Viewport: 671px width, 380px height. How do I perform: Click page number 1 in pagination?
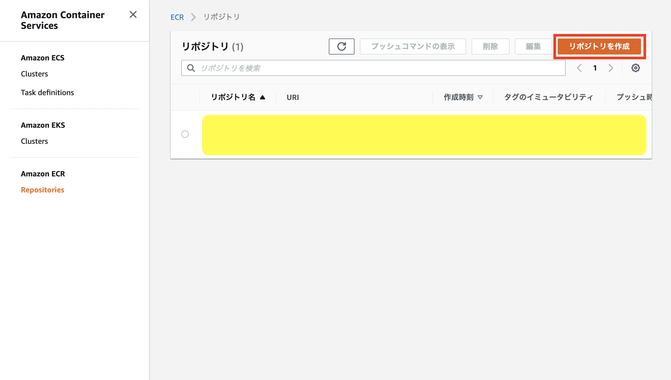pos(595,68)
